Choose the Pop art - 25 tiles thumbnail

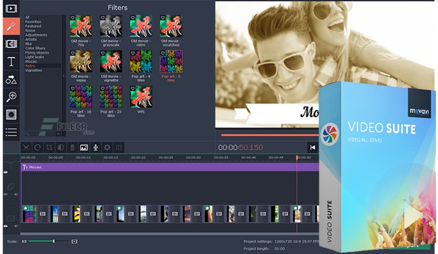(x=111, y=97)
